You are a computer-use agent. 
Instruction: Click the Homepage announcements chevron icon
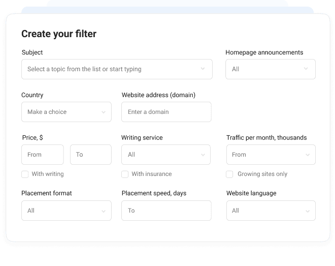(306, 69)
